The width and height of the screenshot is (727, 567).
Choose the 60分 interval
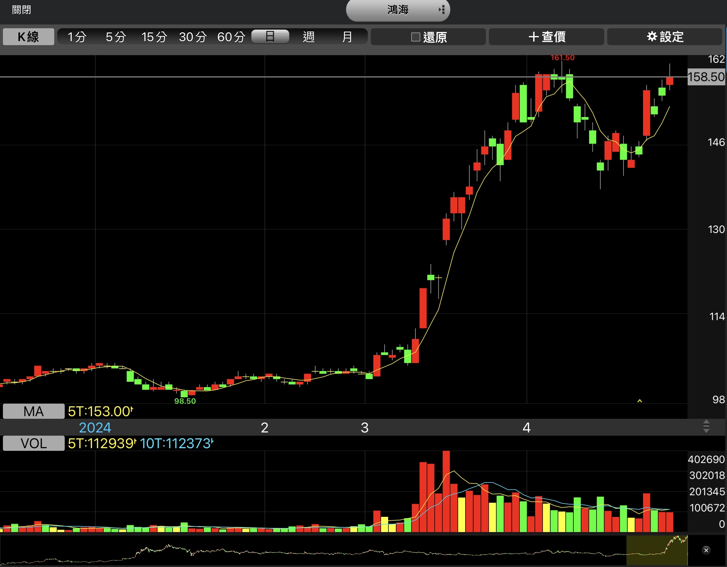click(231, 37)
